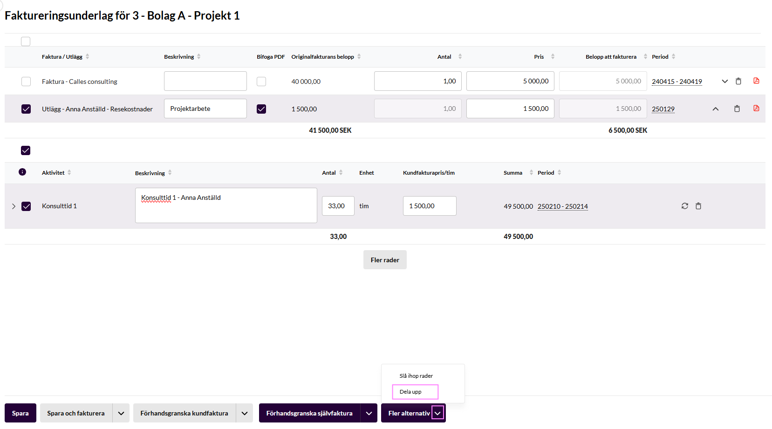
Task: Click the info icon beside Aktivitet
Action: click(x=22, y=172)
